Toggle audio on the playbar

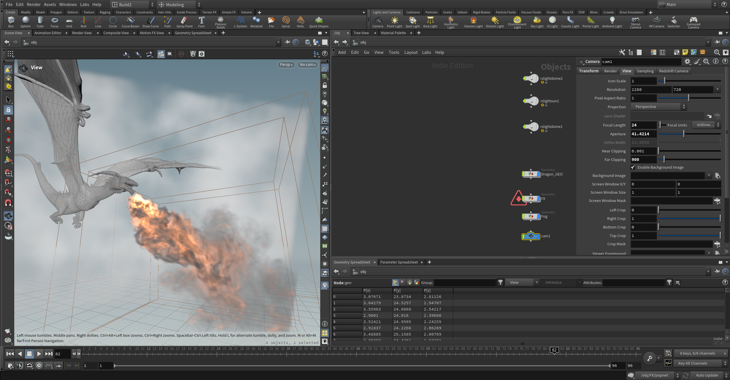[x=20, y=365]
